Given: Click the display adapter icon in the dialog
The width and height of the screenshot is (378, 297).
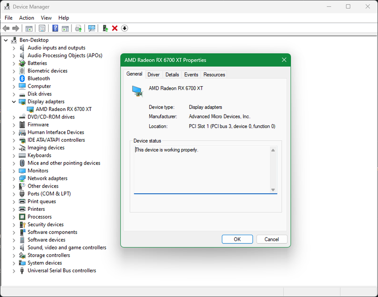Looking at the screenshot, I should [137, 91].
